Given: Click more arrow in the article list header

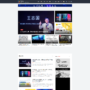Looking at the screenshot, I should click(x=52, y=56).
